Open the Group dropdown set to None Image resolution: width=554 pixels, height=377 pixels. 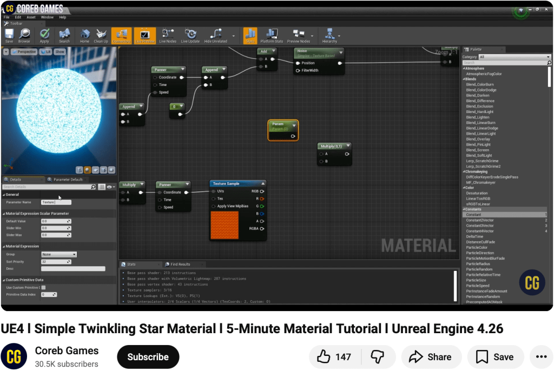(59, 254)
